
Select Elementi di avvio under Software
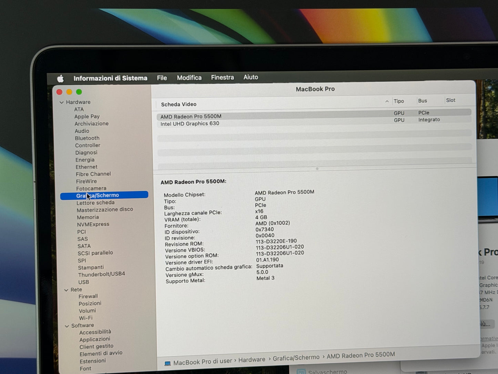click(101, 353)
